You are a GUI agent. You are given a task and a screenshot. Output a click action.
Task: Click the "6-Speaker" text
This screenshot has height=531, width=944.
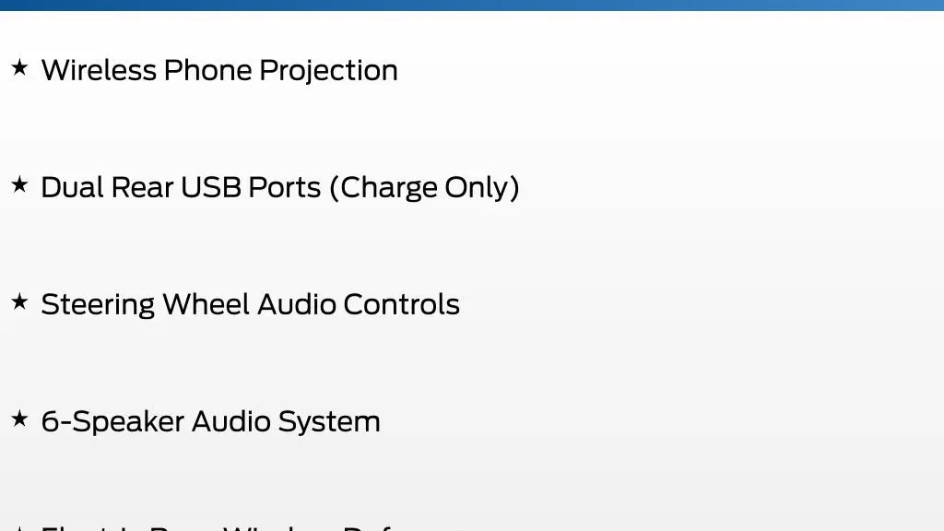[112, 422]
